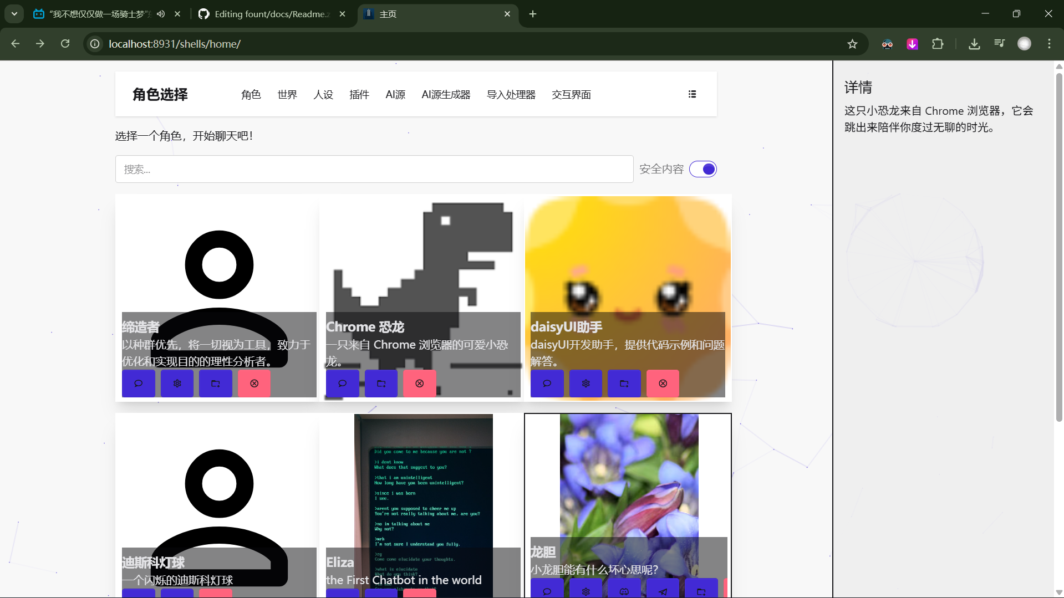Click the 详情 heading in side panel
Viewport: 1064px width, 598px height.
858,88
